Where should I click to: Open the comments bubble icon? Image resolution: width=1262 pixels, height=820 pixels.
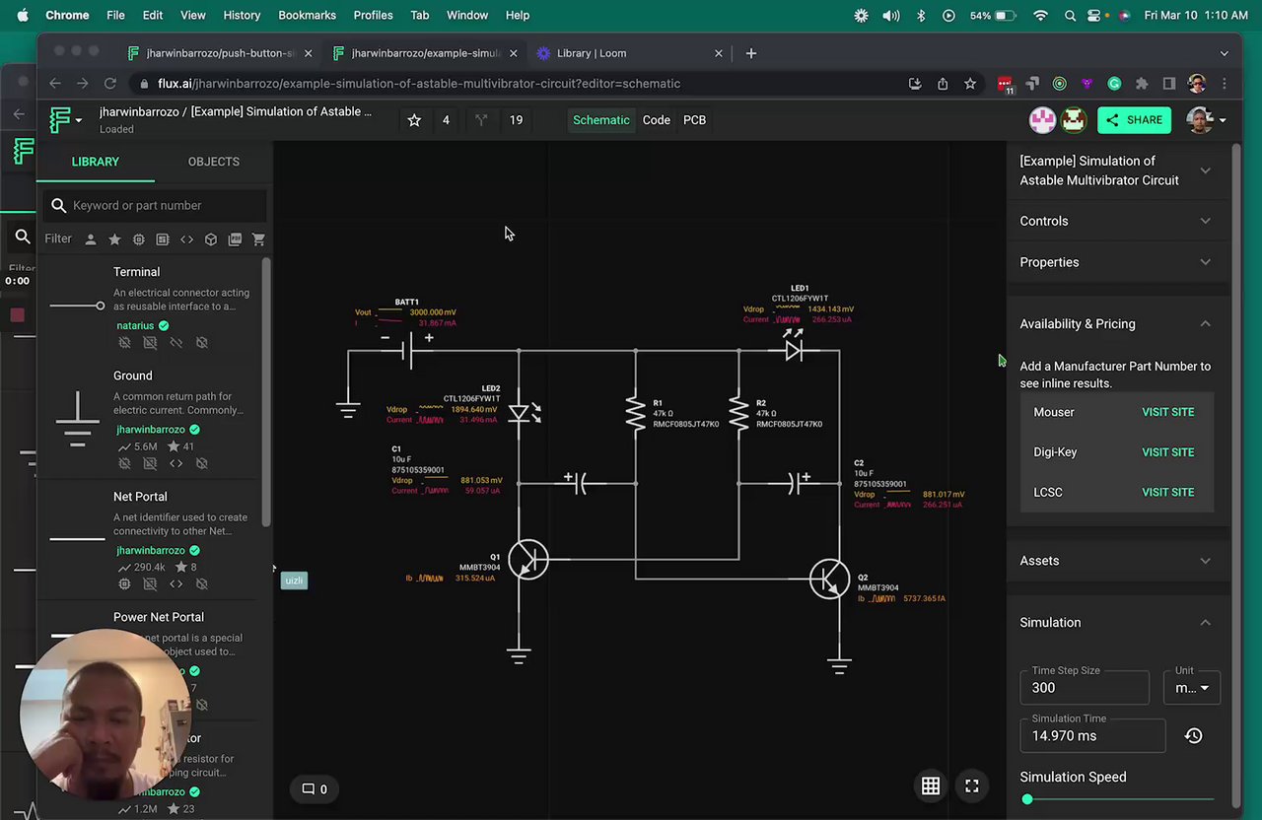309,788
